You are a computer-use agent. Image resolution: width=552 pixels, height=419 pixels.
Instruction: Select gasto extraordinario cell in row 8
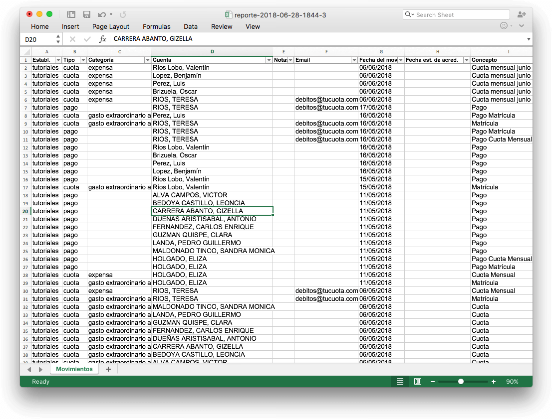point(119,116)
